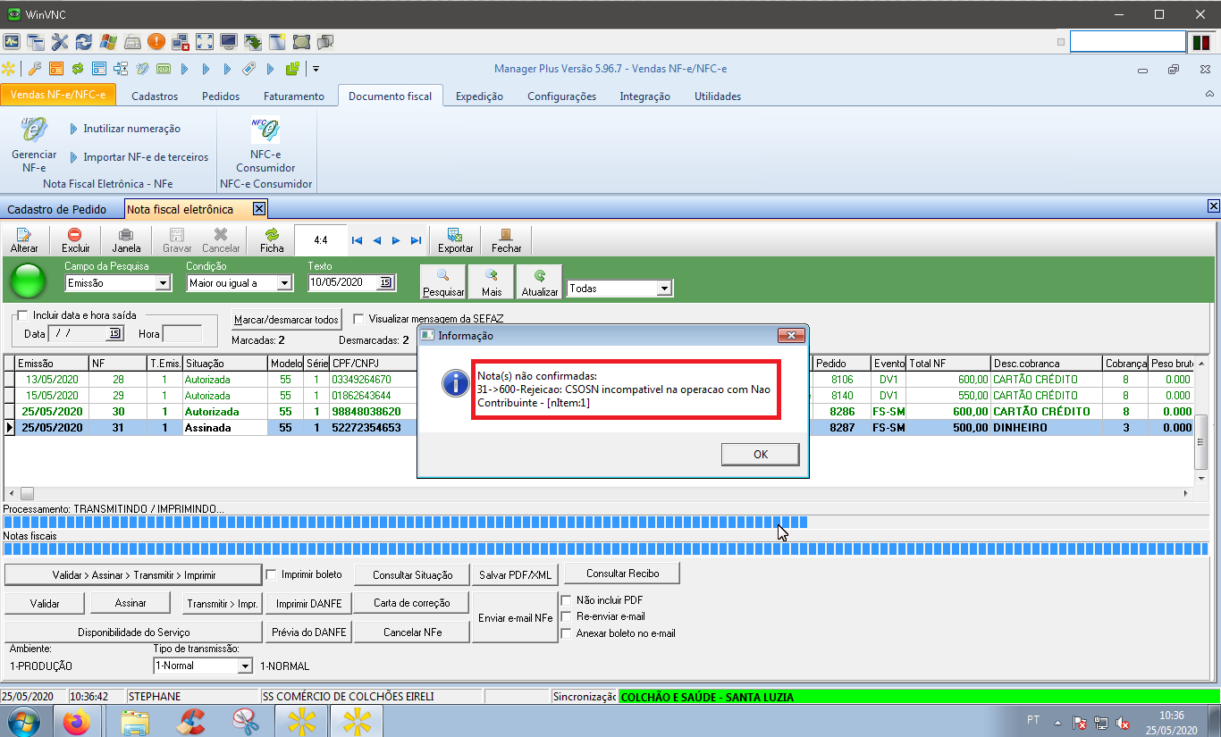
Task: Click the Excluir toolbar icon
Action: 75,236
